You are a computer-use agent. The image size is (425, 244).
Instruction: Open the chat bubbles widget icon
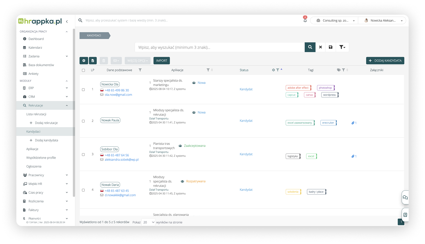[405, 197]
